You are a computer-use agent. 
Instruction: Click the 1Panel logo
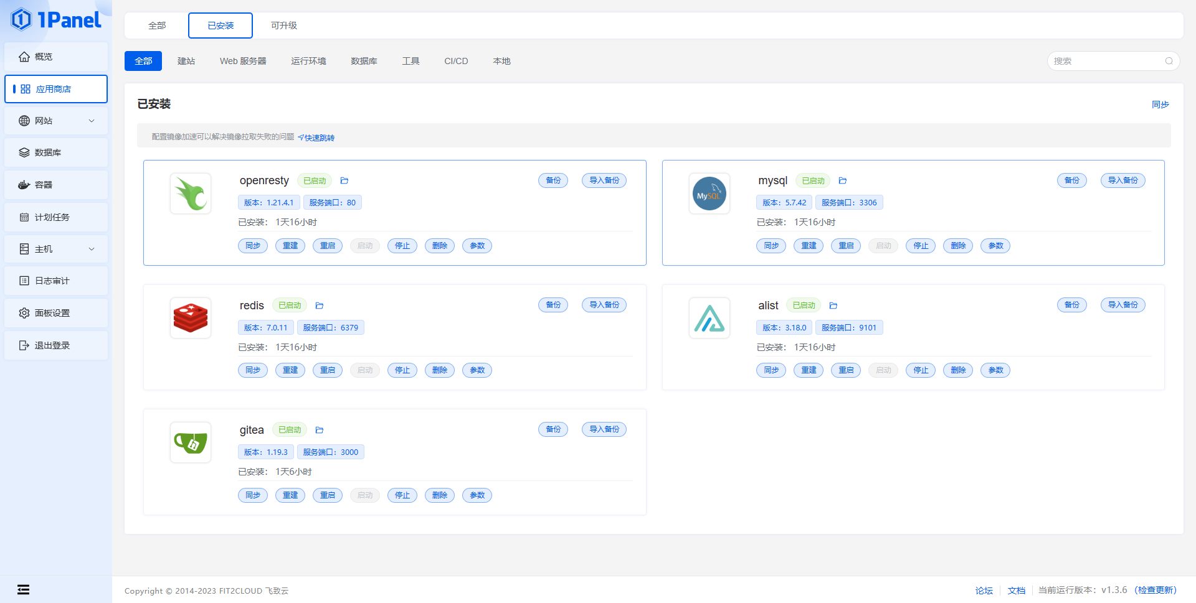tap(56, 20)
